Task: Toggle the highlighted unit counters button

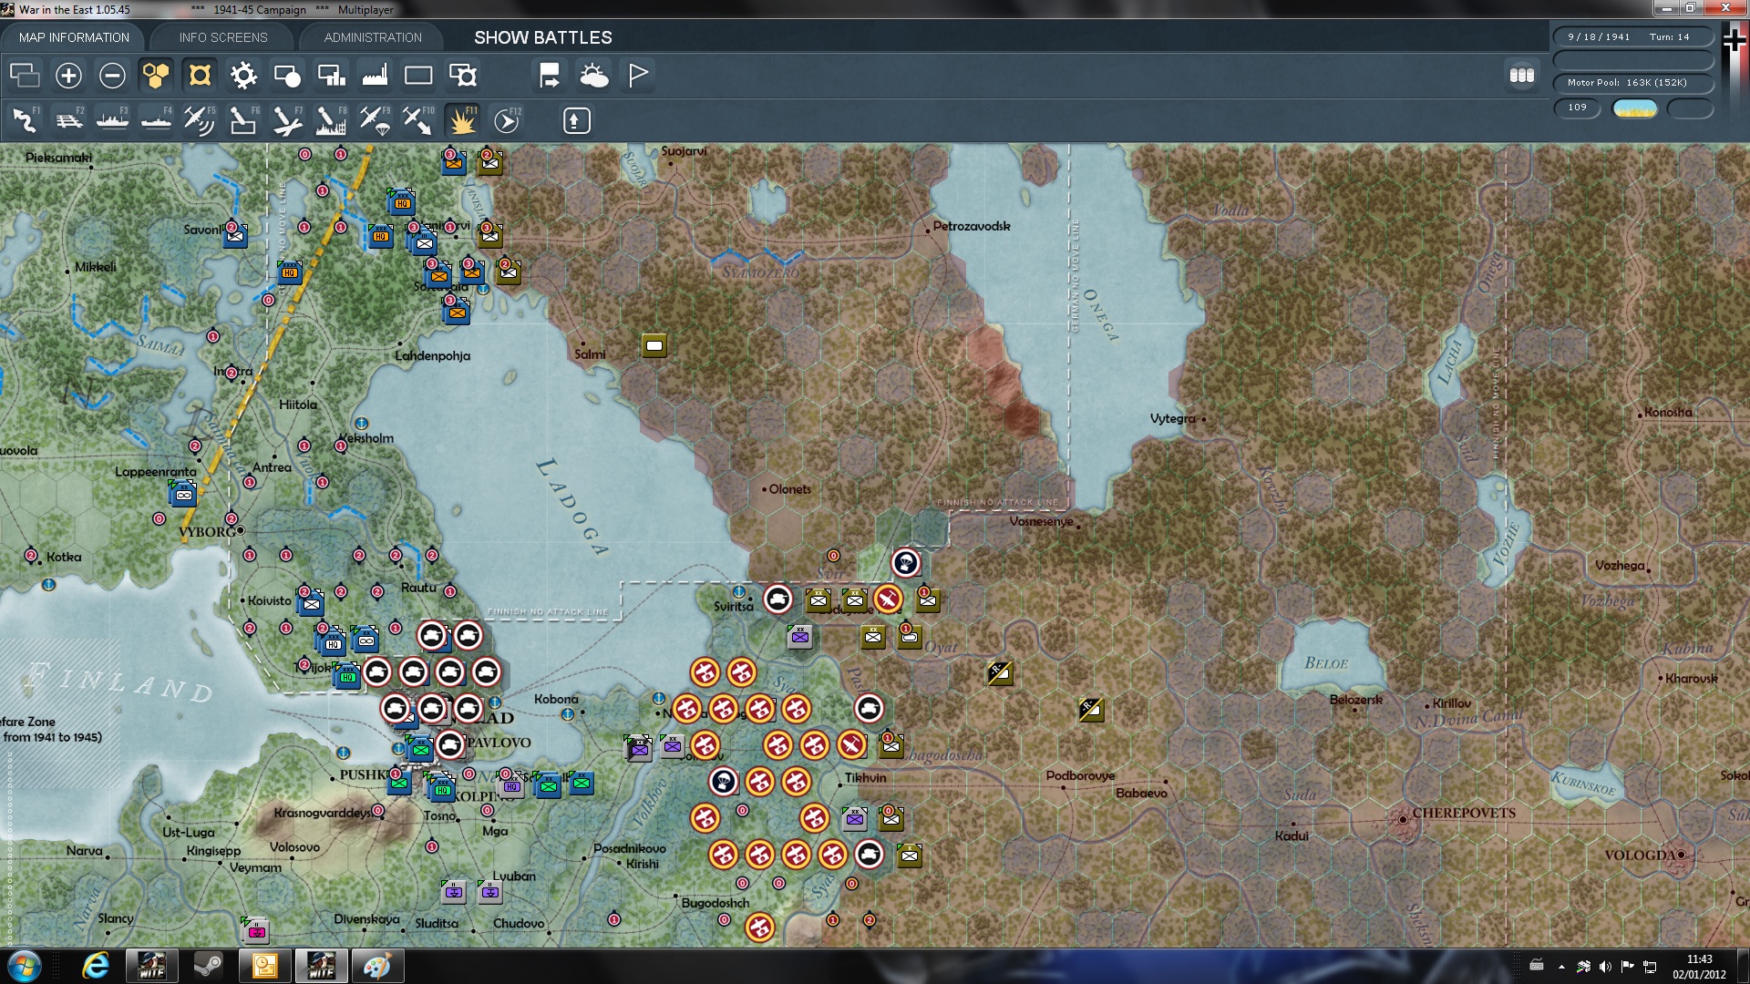Action: click(x=200, y=75)
